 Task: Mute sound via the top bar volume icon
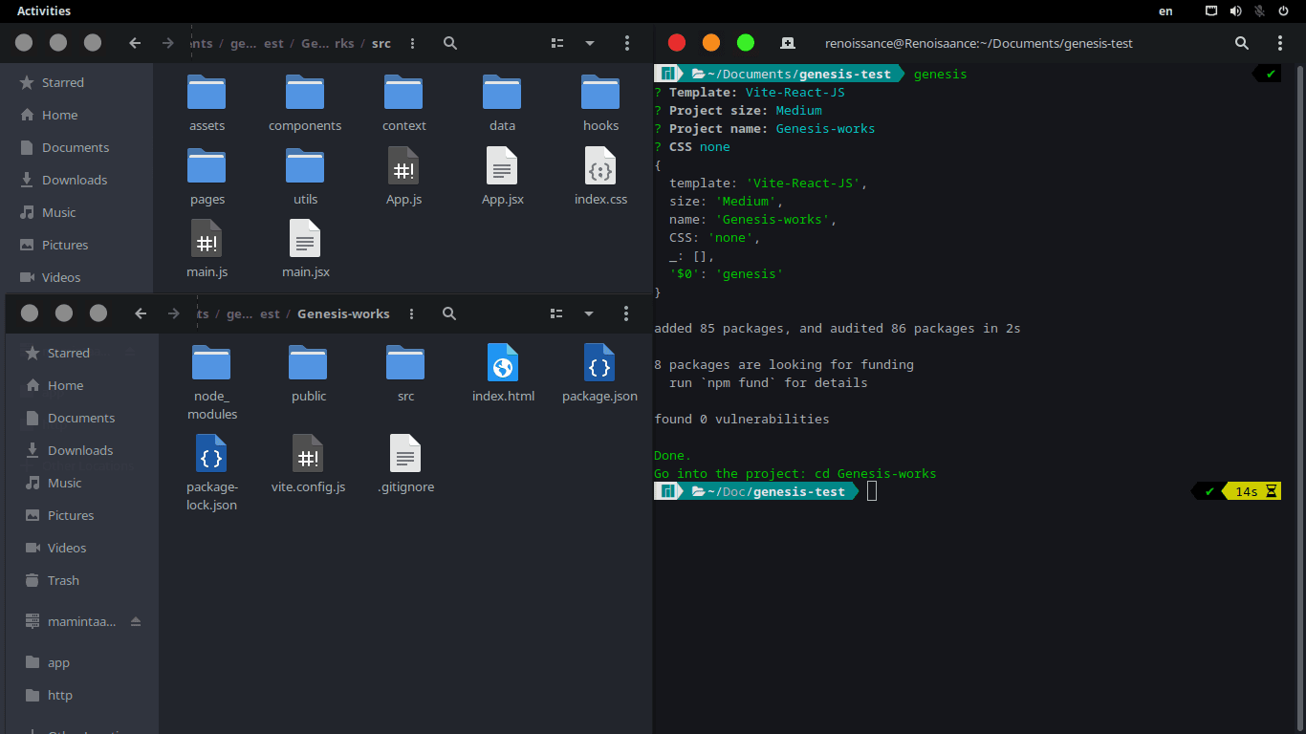tap(1235, 11)
